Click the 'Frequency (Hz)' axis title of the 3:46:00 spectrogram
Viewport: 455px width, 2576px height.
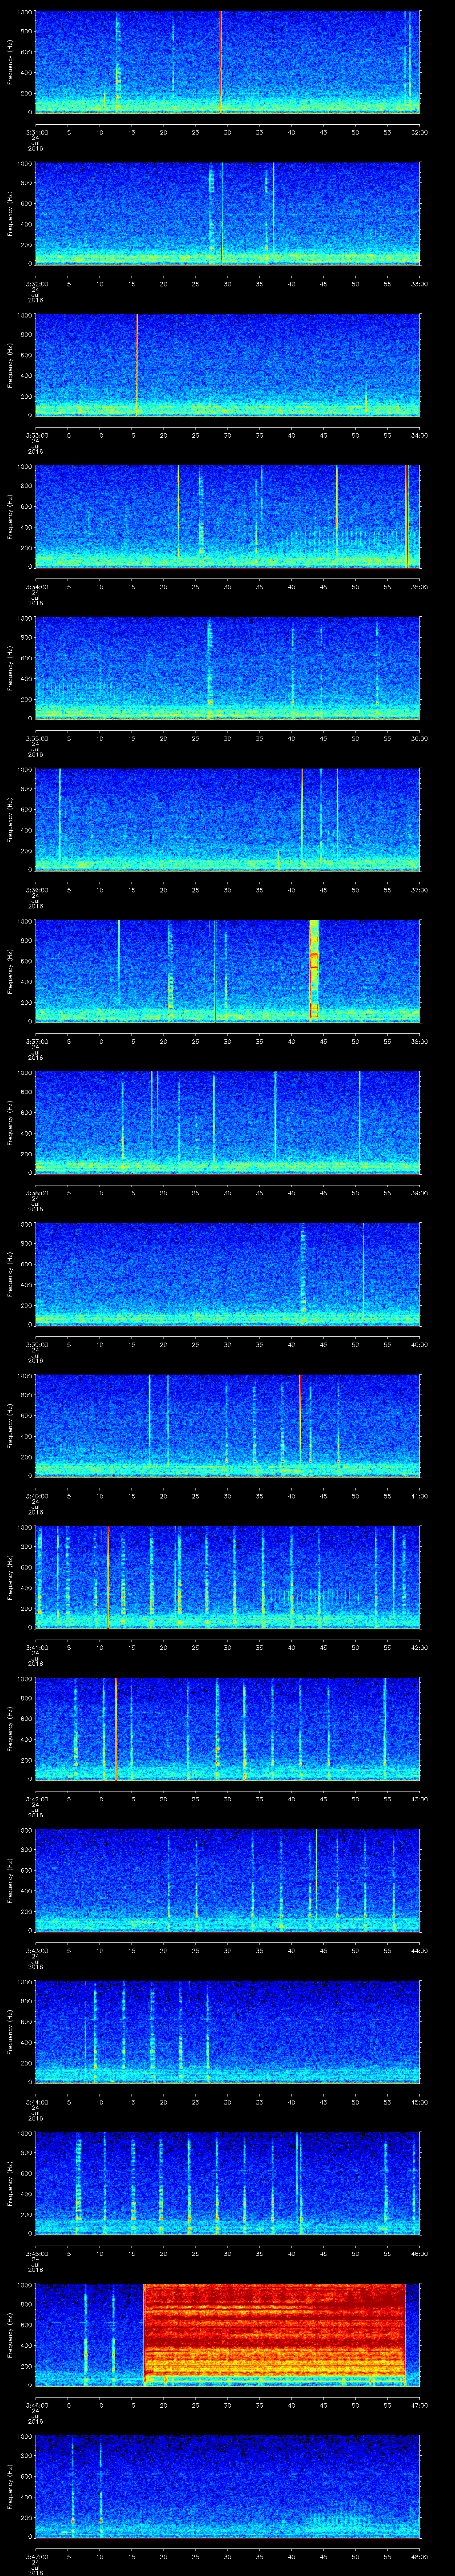point(10,2335)
